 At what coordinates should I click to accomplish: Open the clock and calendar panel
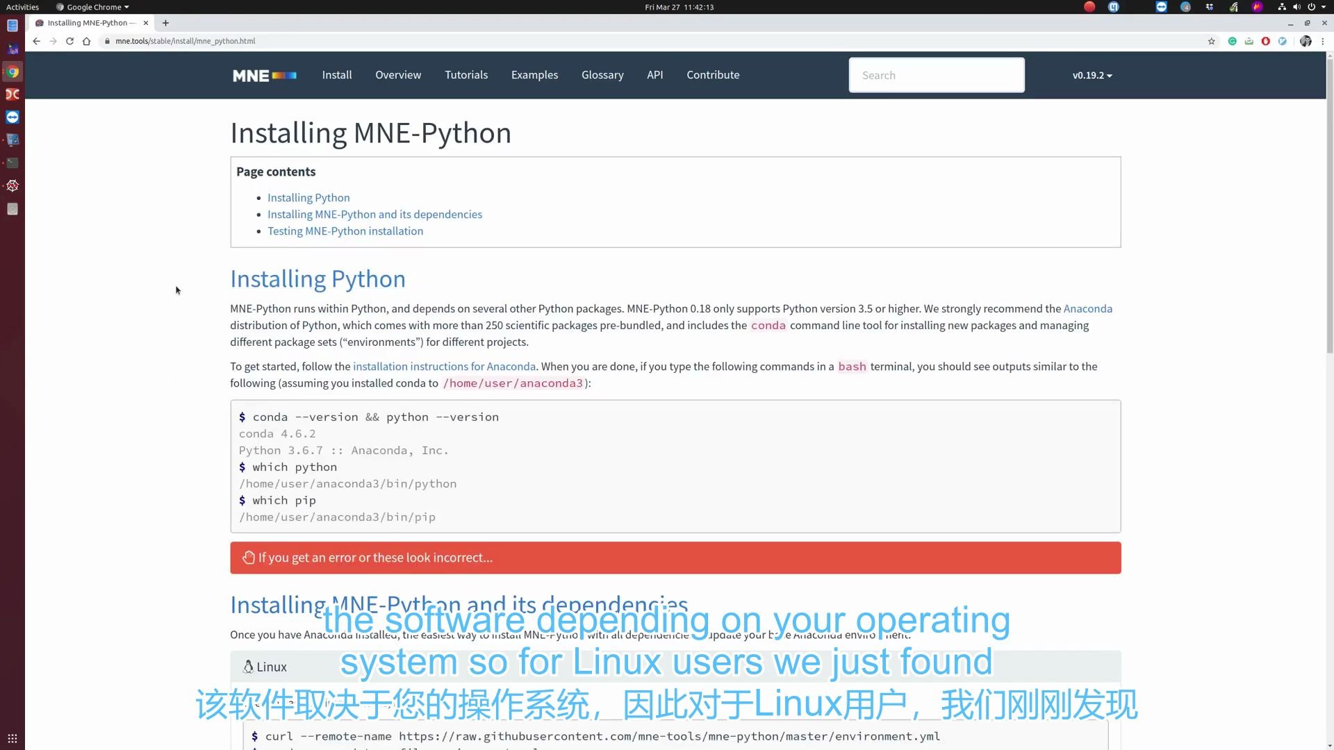[x=679, y=7]
